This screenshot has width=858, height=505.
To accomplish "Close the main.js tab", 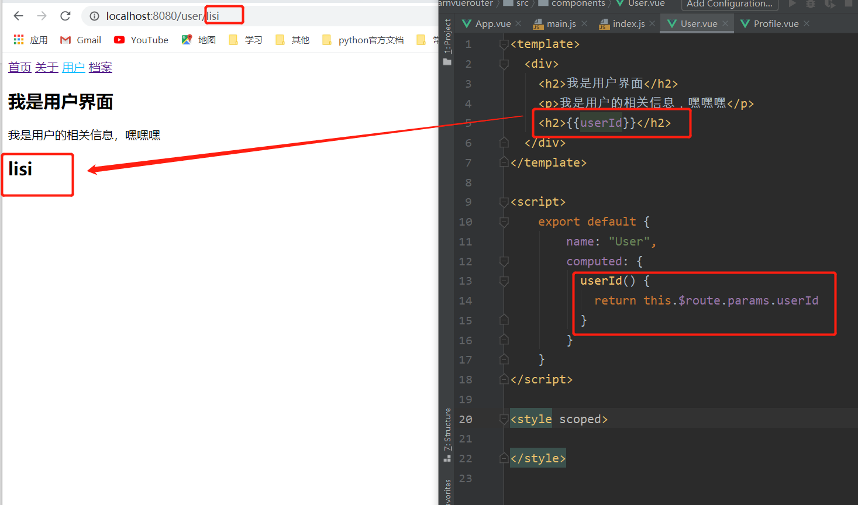I will click(x=584, y=23).
